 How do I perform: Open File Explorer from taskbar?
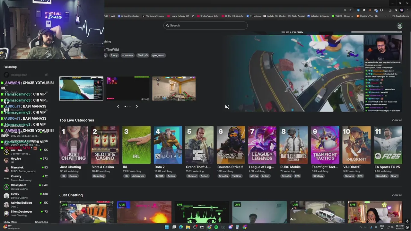coord(188,227)
